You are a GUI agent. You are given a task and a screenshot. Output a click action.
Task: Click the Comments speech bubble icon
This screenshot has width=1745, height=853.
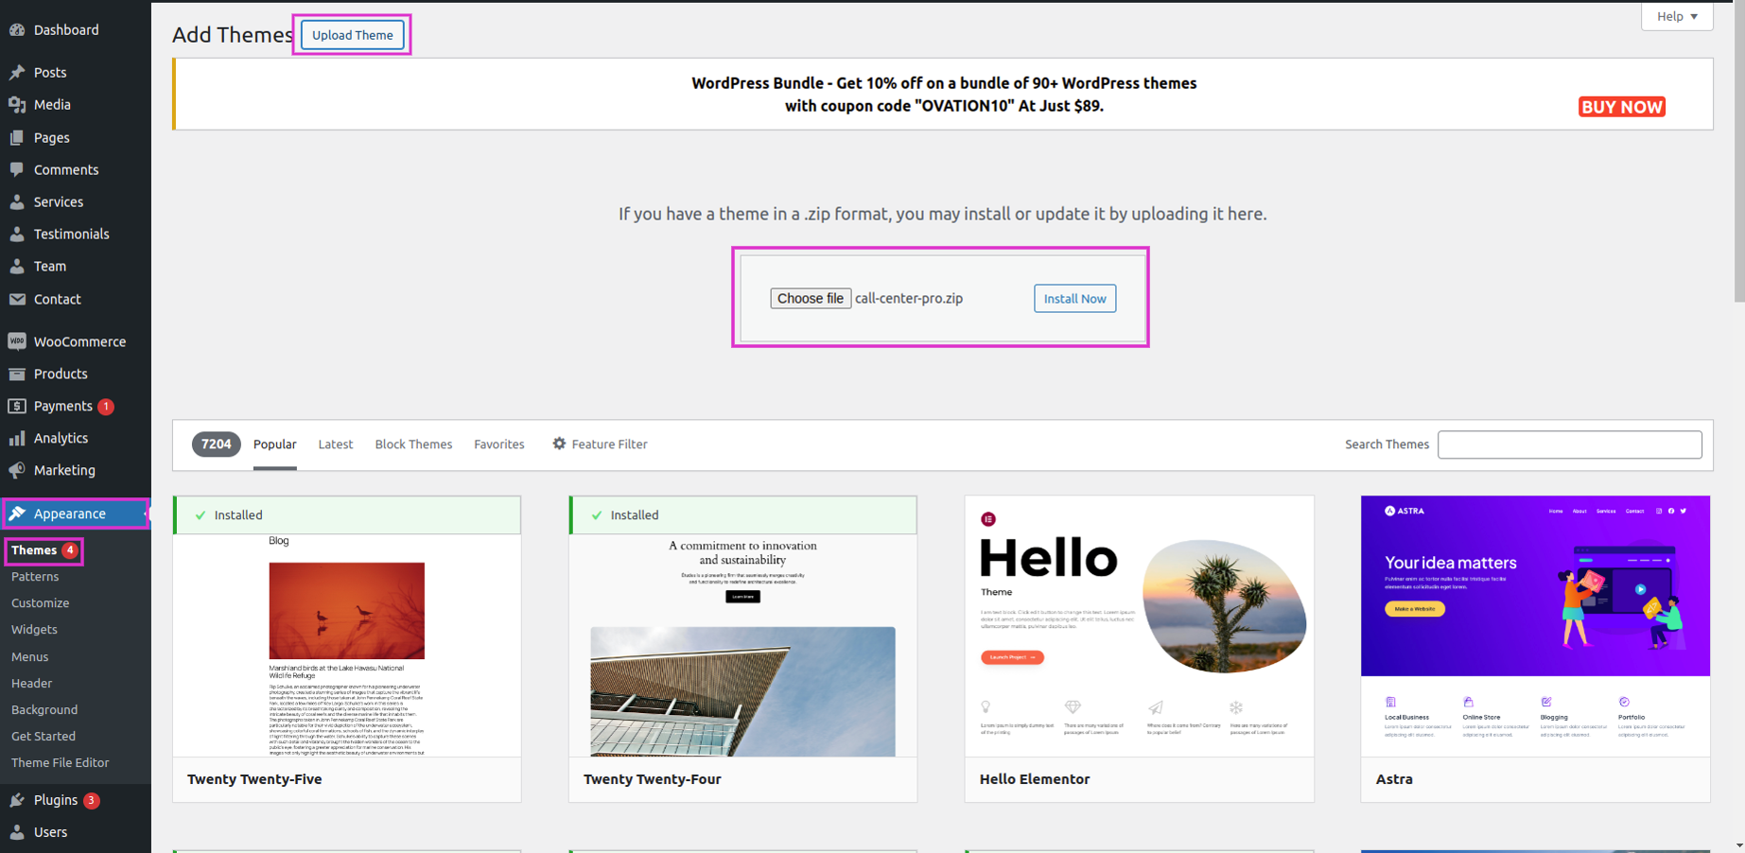pyautogui.click(x=17, y=170)
